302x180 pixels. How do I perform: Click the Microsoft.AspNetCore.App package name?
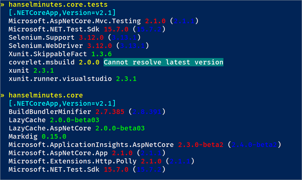point(58,153)
